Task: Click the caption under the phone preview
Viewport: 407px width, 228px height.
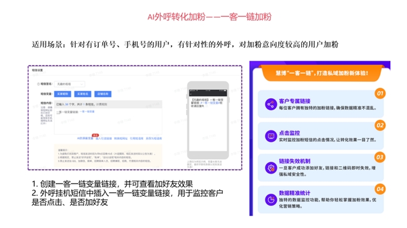Action: coord(205,164)
